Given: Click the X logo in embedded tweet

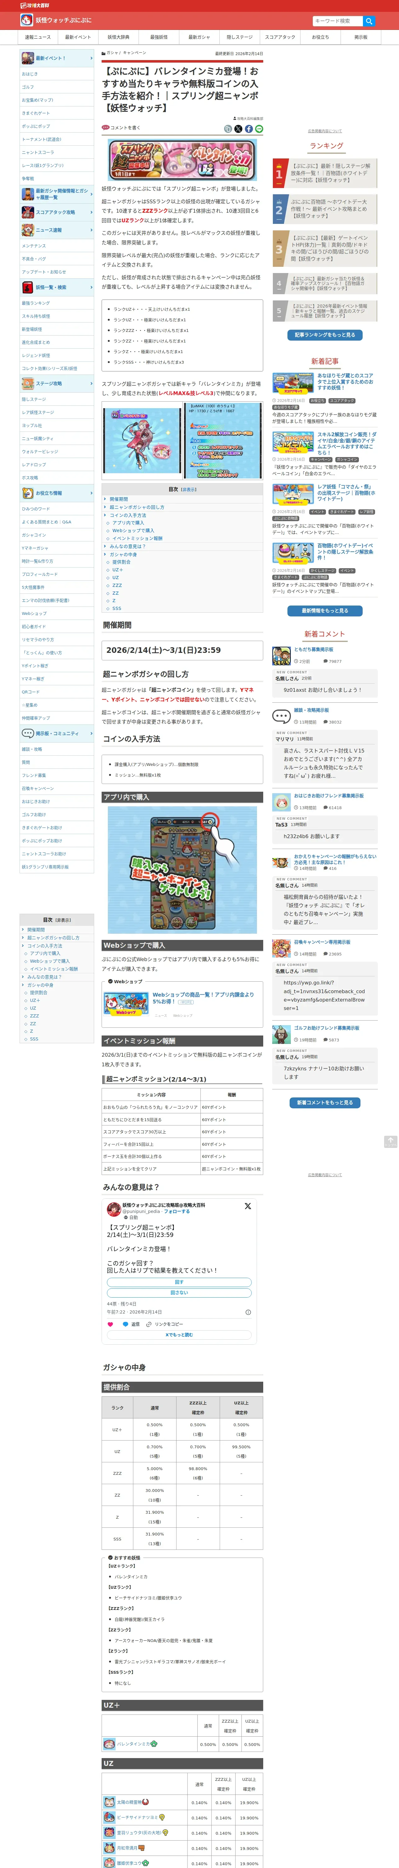Looking at the screenshot, I should click(x=248, y=1206).
